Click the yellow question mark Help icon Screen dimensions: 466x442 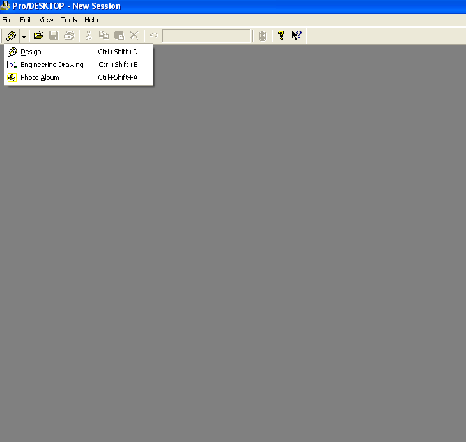tap(281, 35)
